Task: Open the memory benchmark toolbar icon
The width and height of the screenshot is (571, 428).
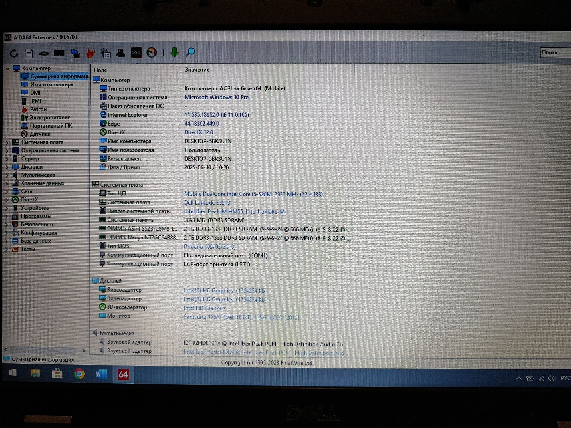Action: click(x=59, y=53)
